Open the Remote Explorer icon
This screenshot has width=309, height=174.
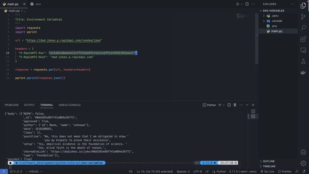coord(303,50)
